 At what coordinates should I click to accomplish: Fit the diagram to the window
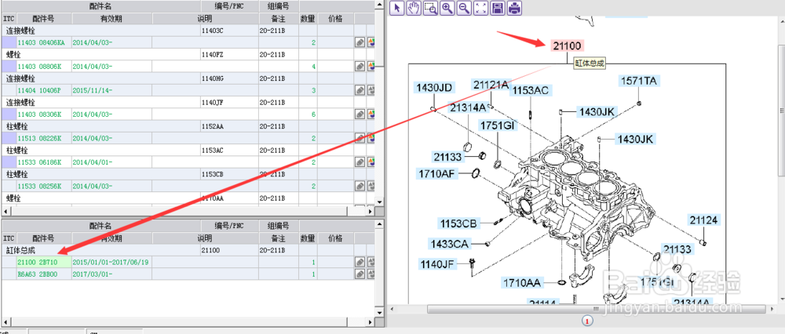pos(481,8)
